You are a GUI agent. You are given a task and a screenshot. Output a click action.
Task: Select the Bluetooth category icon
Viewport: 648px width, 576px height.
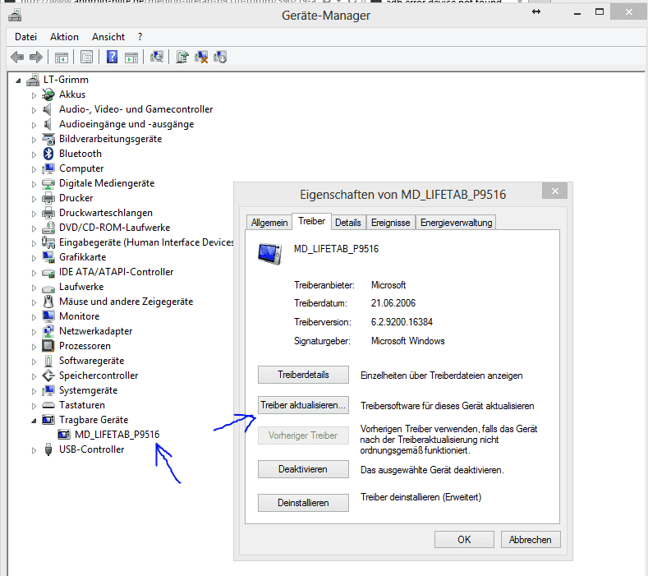(x=48, y=154)
